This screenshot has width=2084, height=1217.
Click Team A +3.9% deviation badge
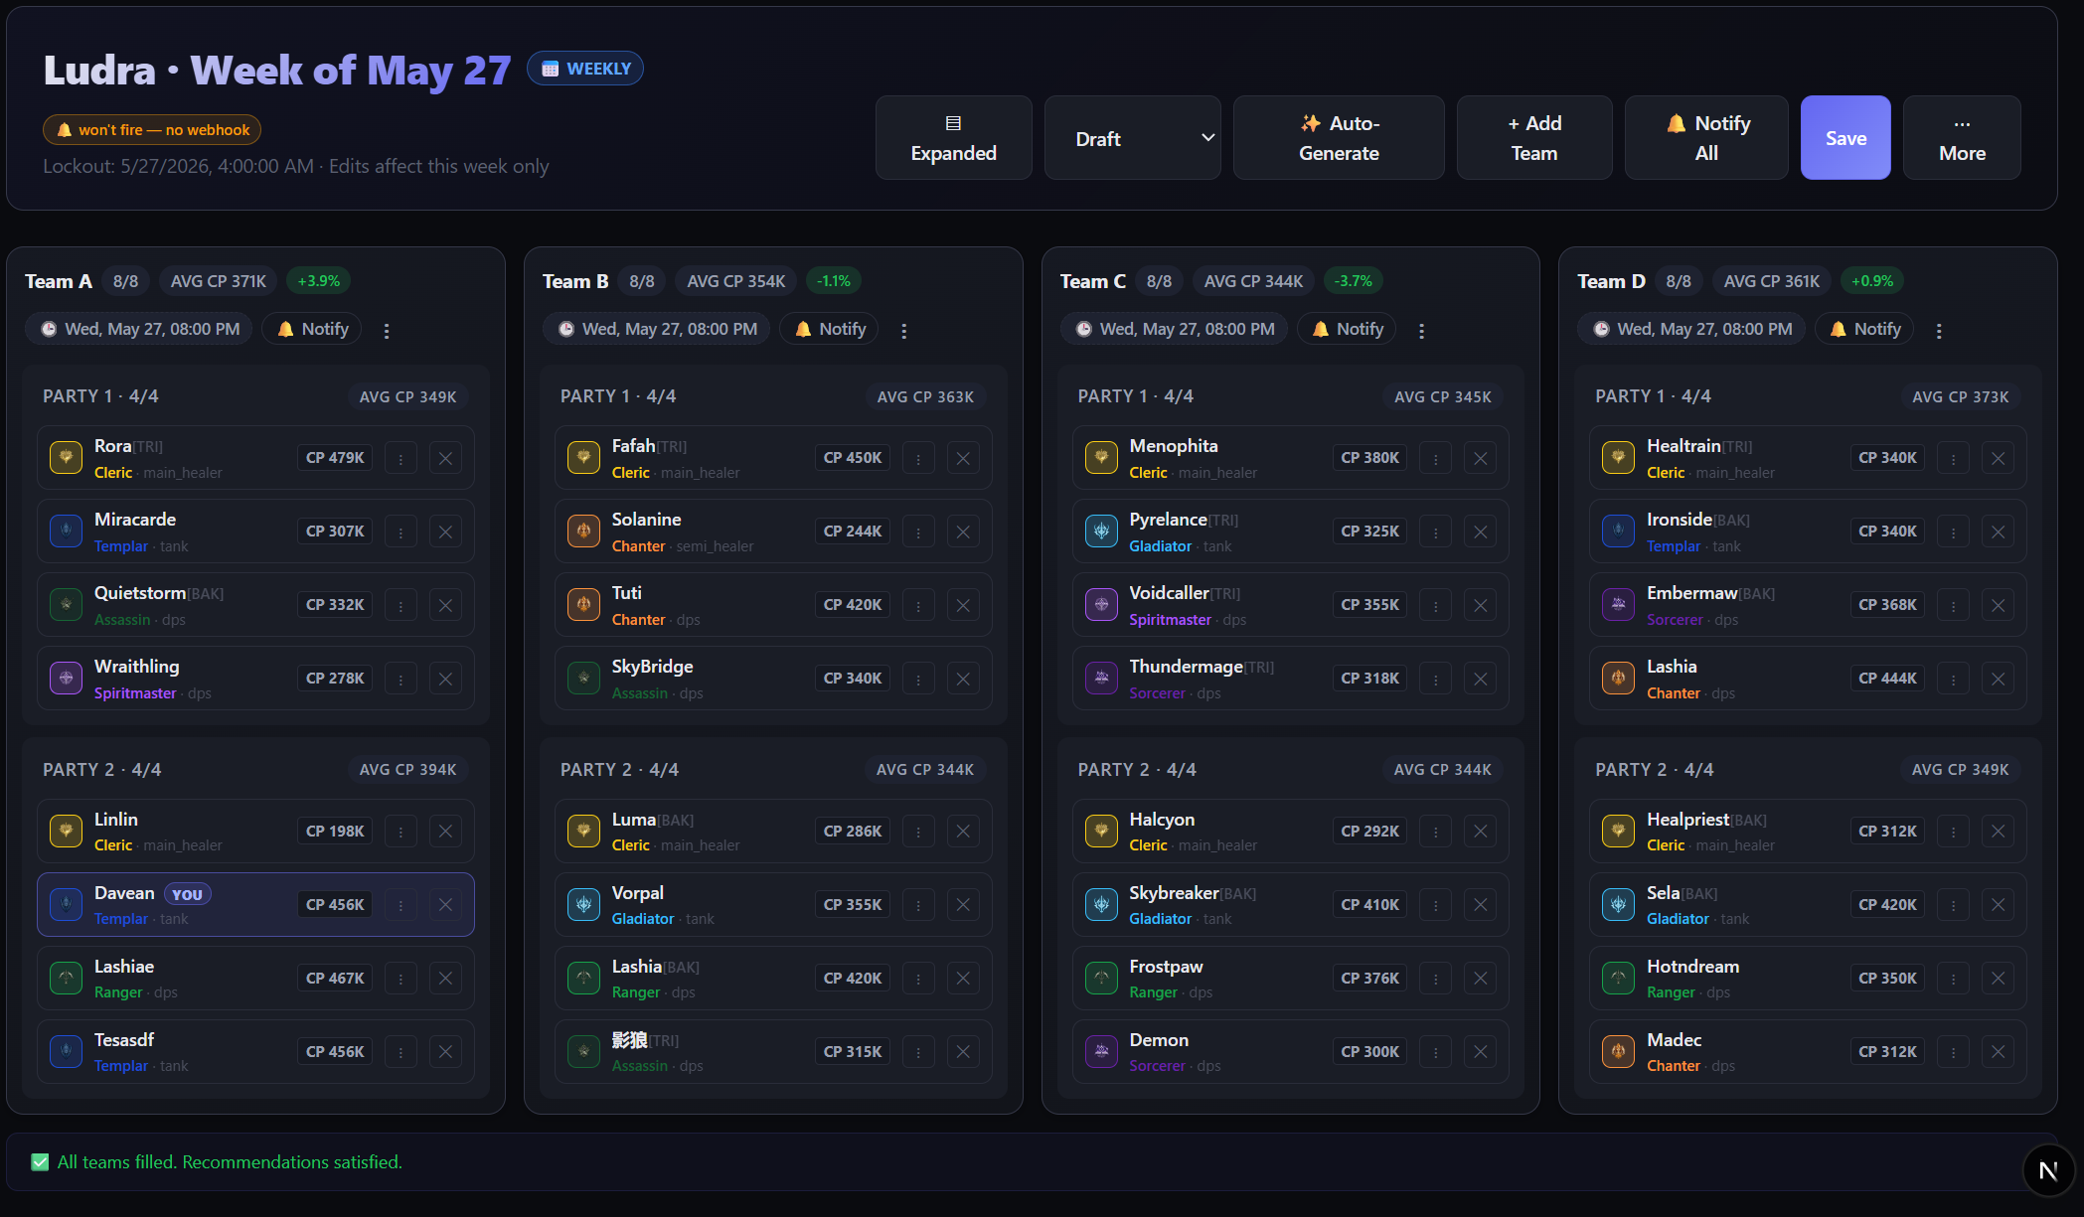pyautogui.click(x=318, y=281)
